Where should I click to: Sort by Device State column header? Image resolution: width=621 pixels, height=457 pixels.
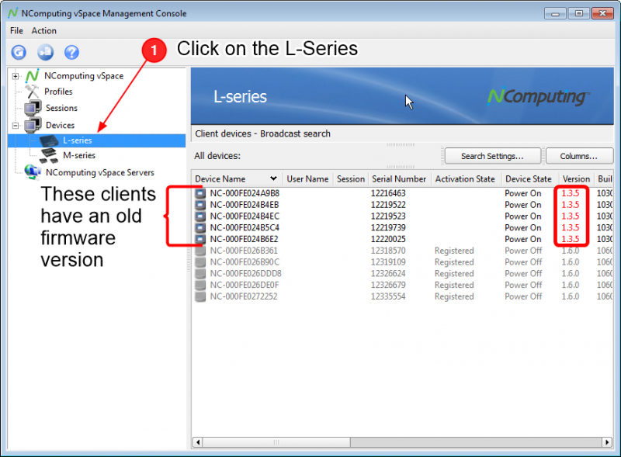tap(529, 179)
